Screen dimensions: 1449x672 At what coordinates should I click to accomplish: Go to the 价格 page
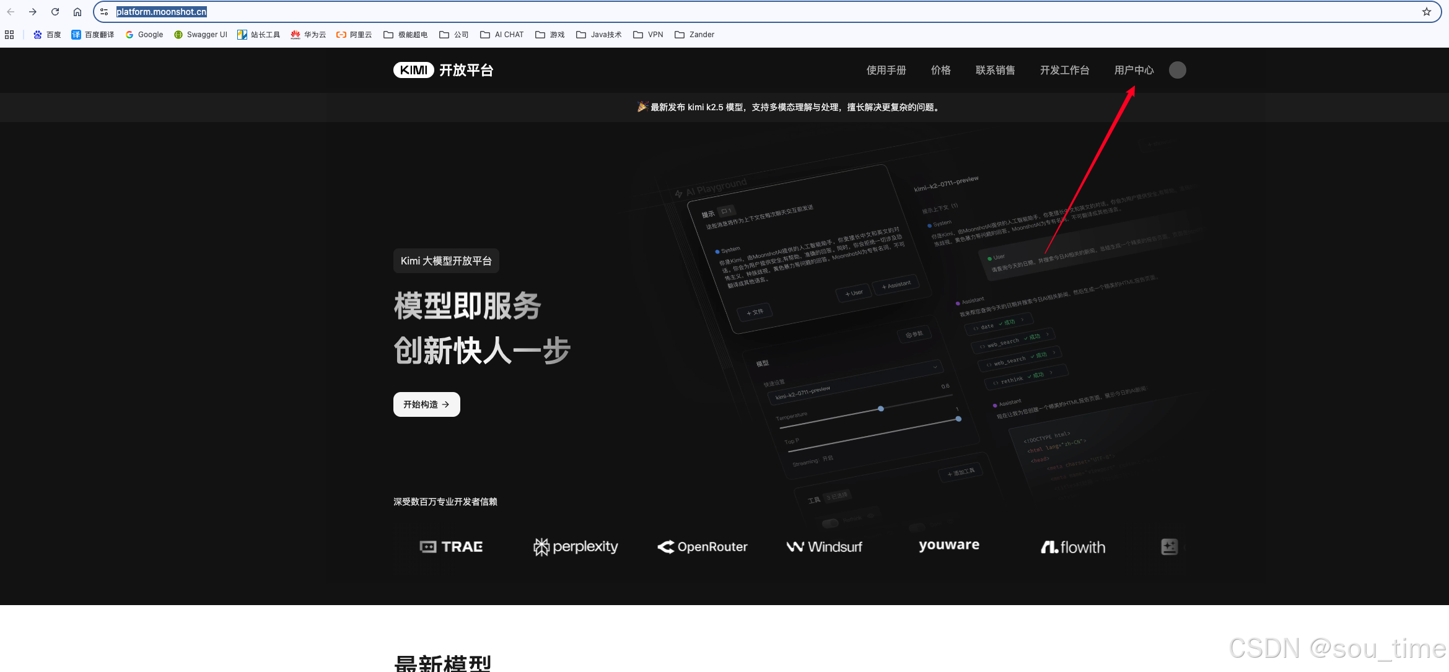tap(940, 70)
